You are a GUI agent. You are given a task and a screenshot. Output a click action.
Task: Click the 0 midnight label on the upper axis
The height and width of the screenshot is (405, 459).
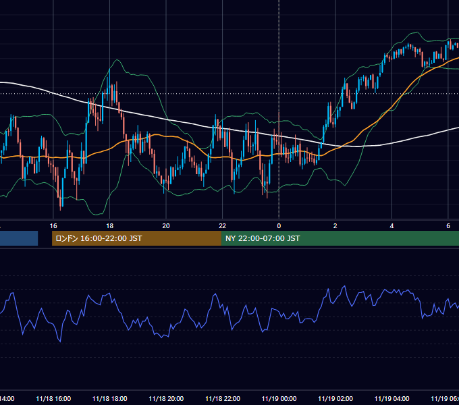[x=279, y=226]
